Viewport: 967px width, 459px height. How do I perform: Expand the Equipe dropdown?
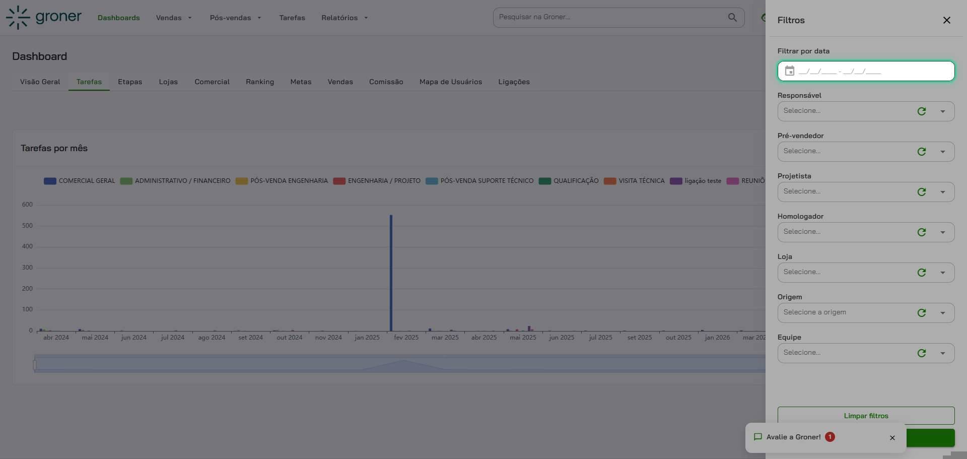[x=942, y=353]
